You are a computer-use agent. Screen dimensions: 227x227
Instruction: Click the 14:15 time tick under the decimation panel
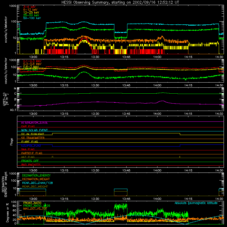188,199
